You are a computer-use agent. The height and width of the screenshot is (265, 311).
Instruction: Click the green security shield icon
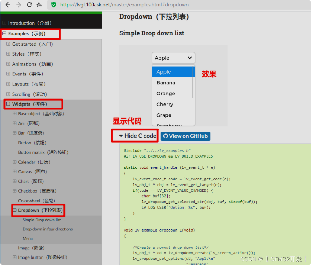[x=54, y=5]
